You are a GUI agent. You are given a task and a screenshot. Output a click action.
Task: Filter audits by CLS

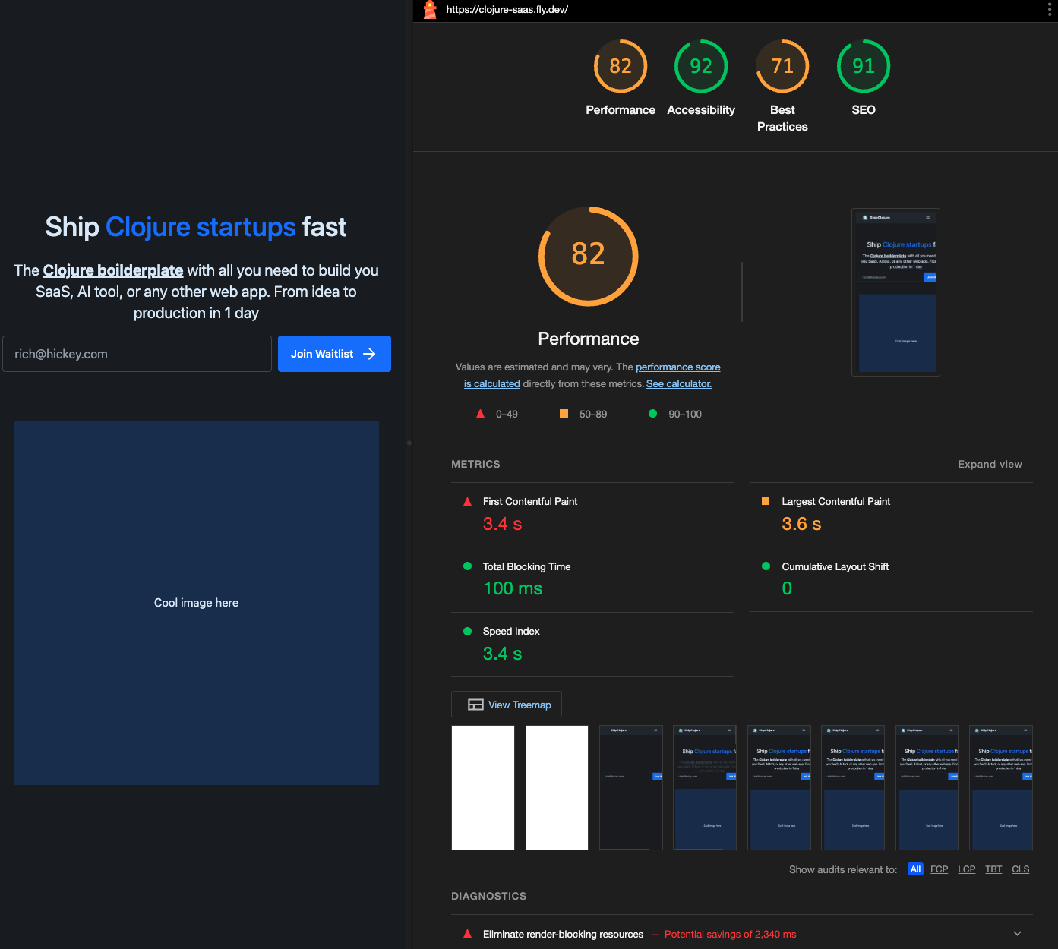tap(1021, 869)
